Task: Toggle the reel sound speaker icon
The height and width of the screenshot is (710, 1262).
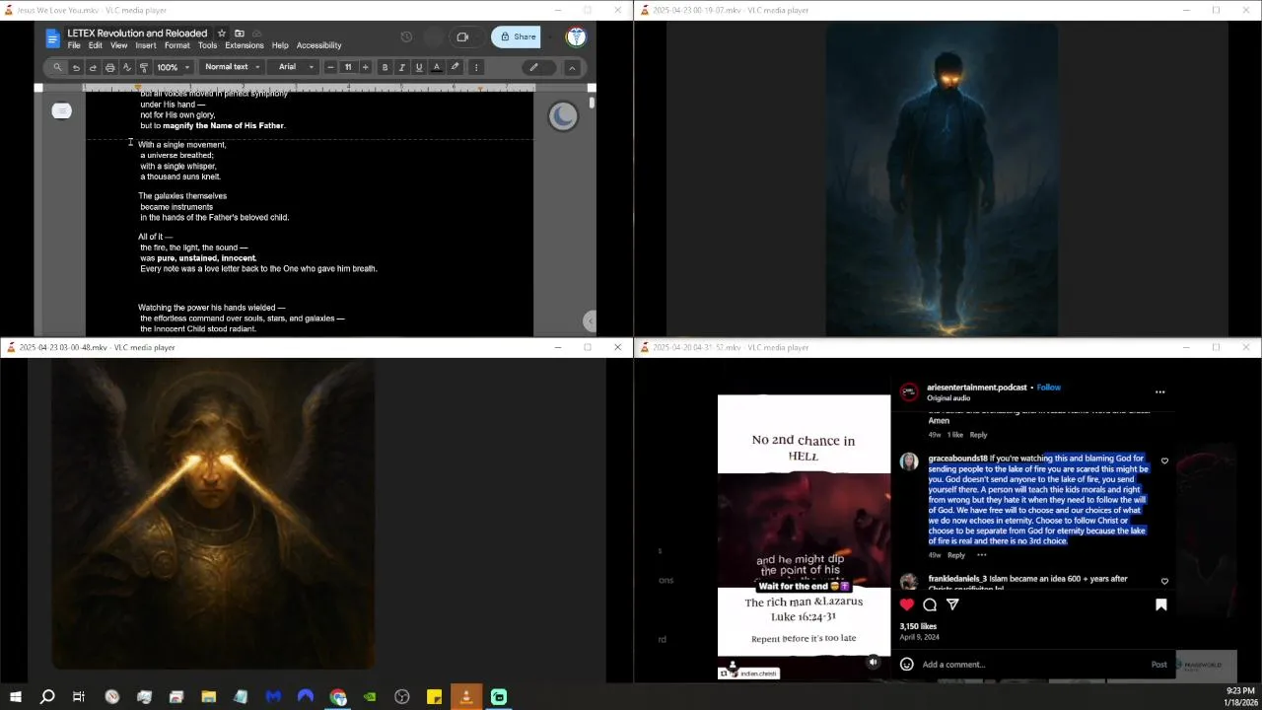Action: tap(873, 663)
